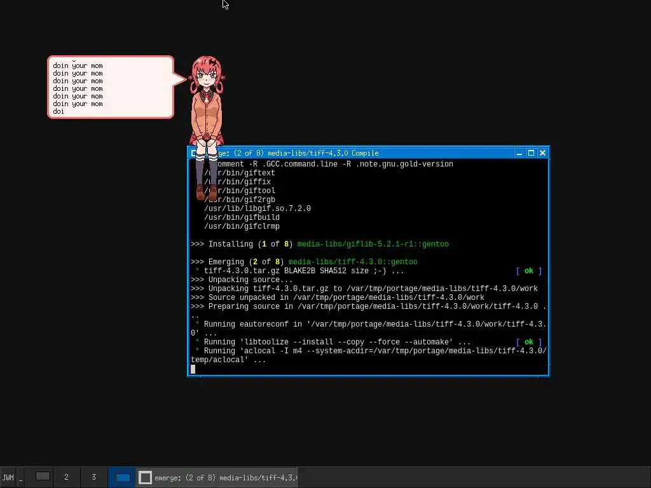Viewport: 651px width, 488px height.
Task: Close the emerge terminal window
Action: [543, 153]
